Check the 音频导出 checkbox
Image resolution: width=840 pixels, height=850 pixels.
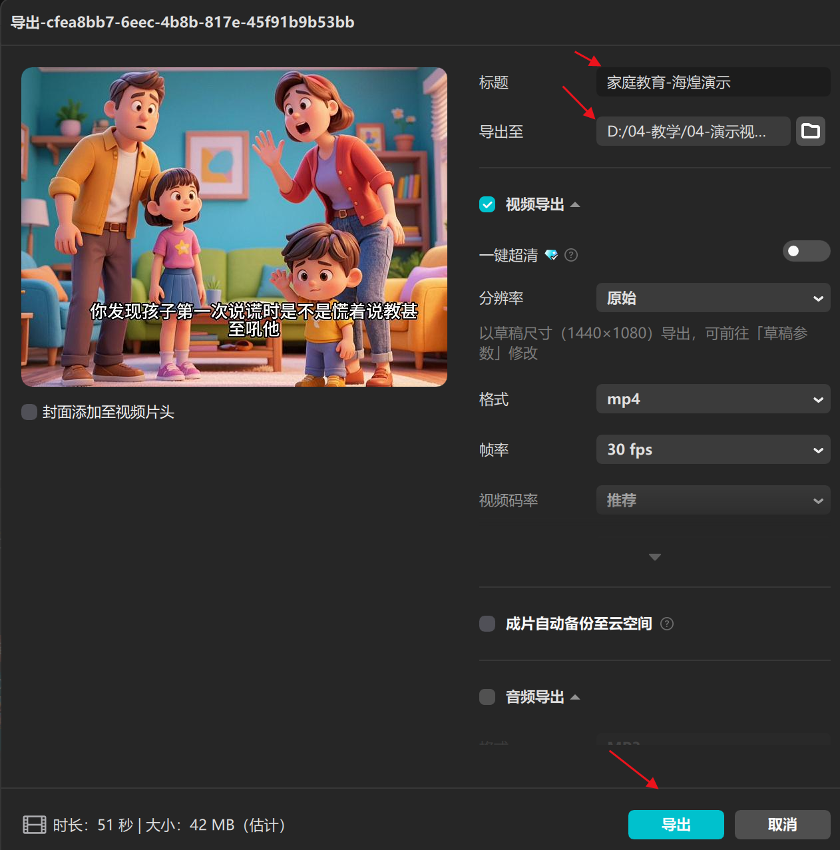point(487,697)
